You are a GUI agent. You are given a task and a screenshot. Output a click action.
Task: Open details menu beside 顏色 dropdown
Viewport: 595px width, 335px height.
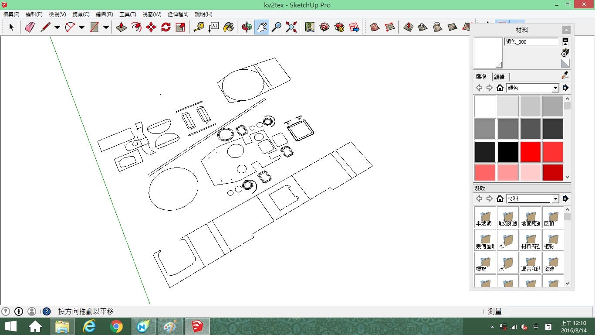click(565, 88)
